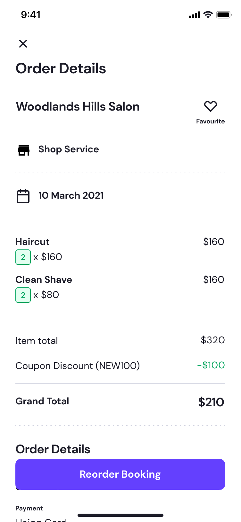Select the Woodlands Hills Salon title
The image size is (241, 522).
(x=78, y=107)
